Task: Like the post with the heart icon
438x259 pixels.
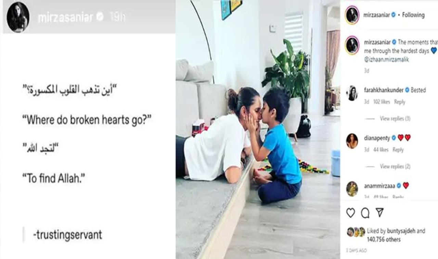Action: click(350, 213)
